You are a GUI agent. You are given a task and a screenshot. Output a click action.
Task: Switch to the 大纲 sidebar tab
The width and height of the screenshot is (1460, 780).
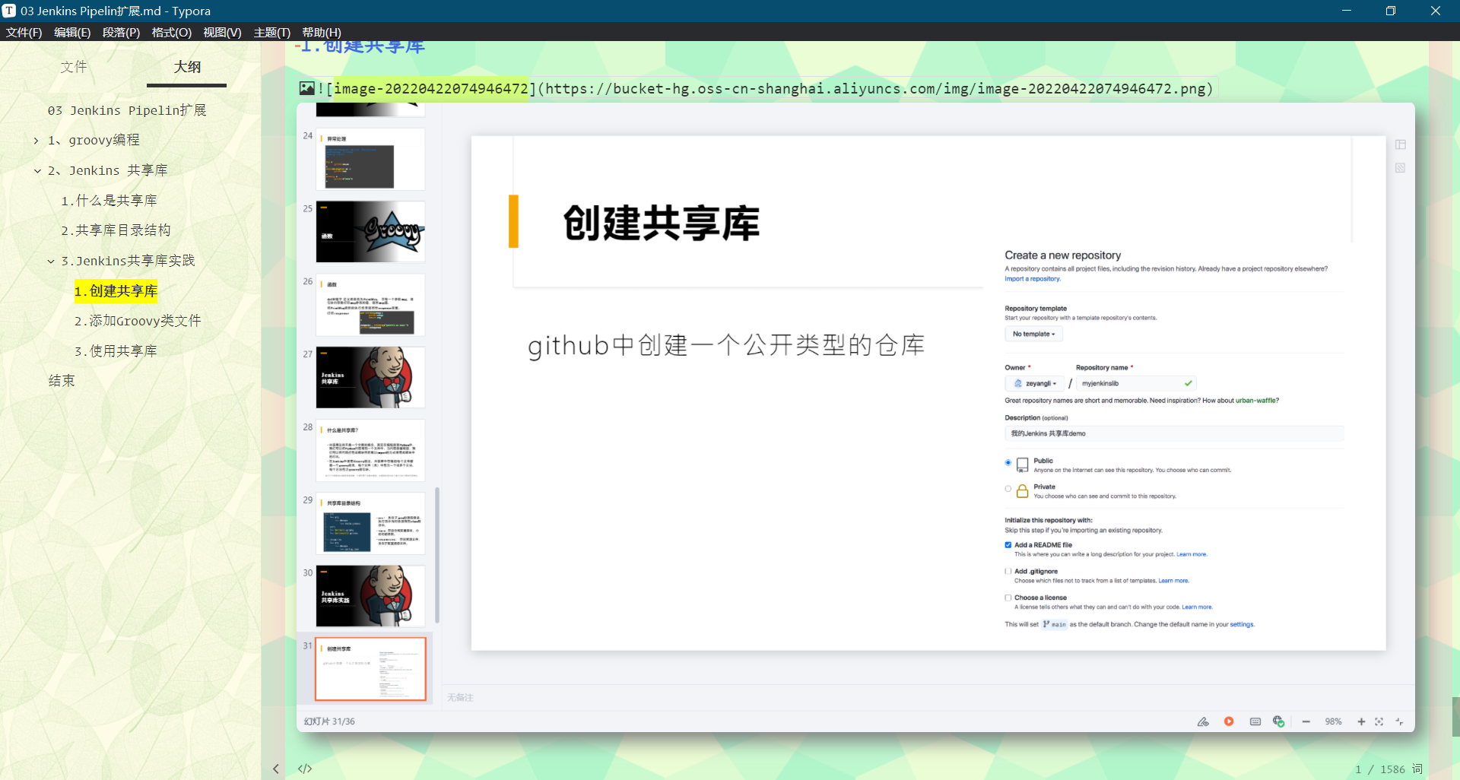pyautogui.click(x=187, y=67)
